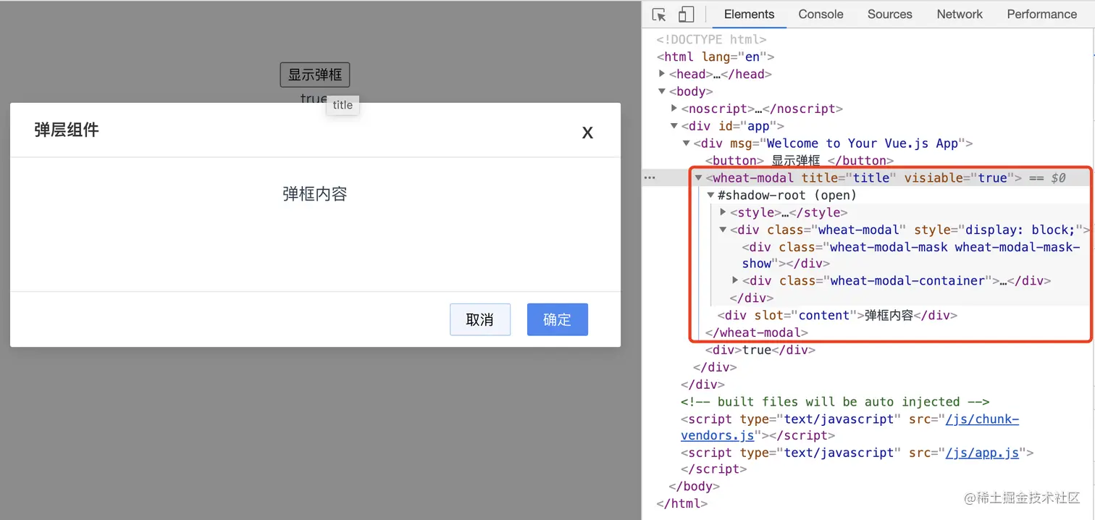The width and height of the screenshot is (1095, 520).
Task: Select the html lang="en" row
Action: click(x=716, y=56)
